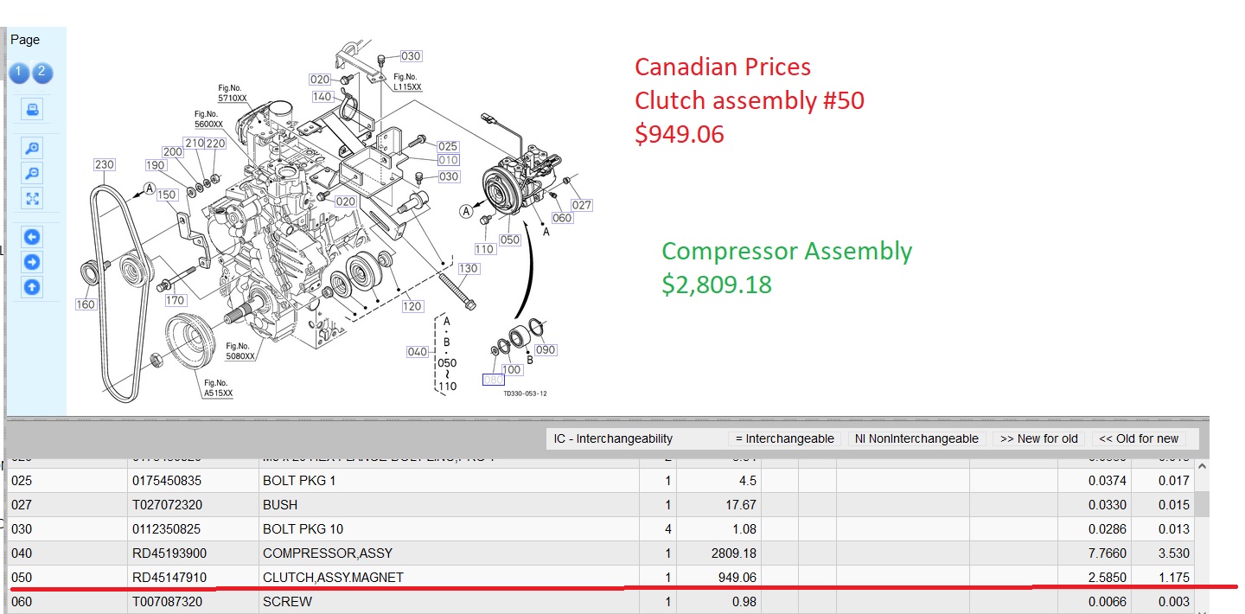
Task: Click callout 040 in the diagram
Action: pyautogui.click(x=418, y=352)
